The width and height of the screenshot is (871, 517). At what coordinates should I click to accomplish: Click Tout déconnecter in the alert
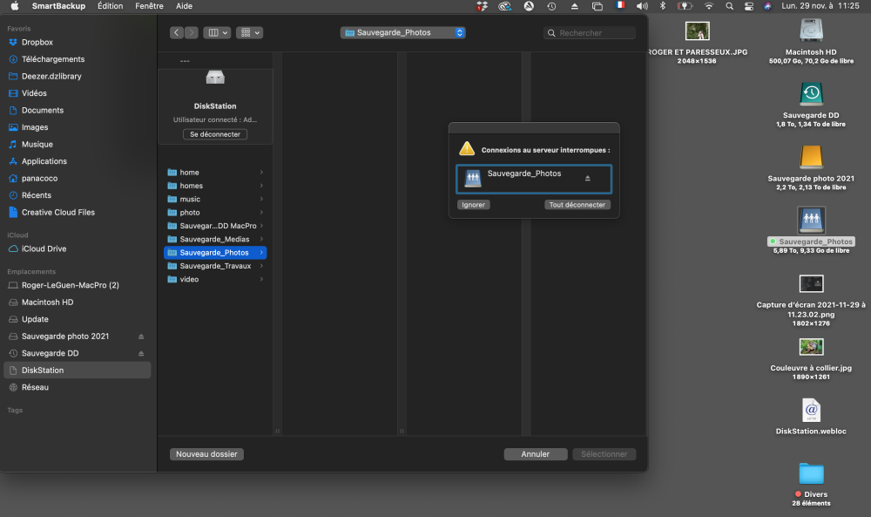(577, 205)
